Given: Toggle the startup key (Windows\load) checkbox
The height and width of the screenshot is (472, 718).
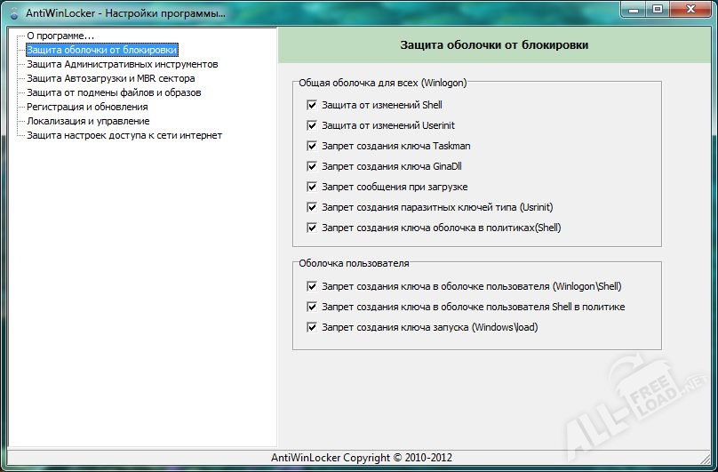Looking at the screenshot, I should coord(312,327).
